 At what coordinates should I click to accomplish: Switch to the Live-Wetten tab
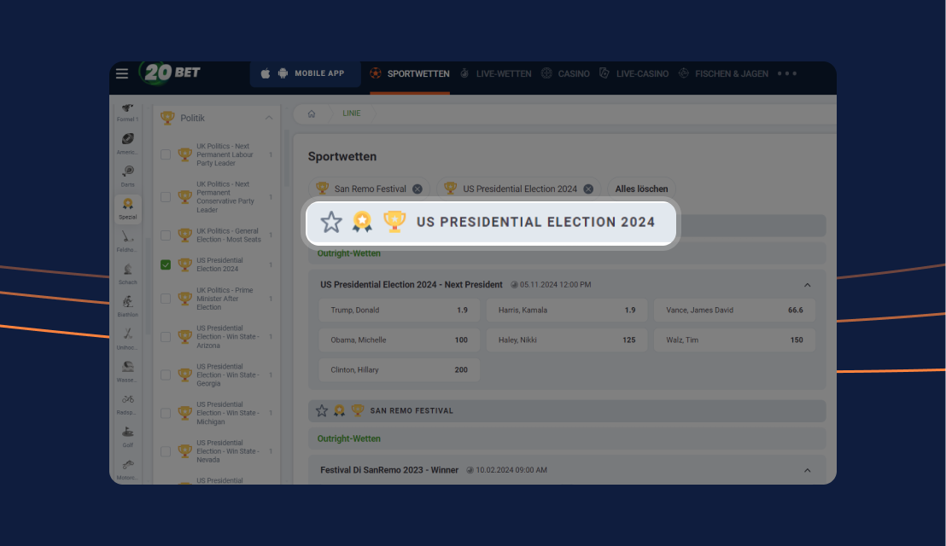click(495, 73)
